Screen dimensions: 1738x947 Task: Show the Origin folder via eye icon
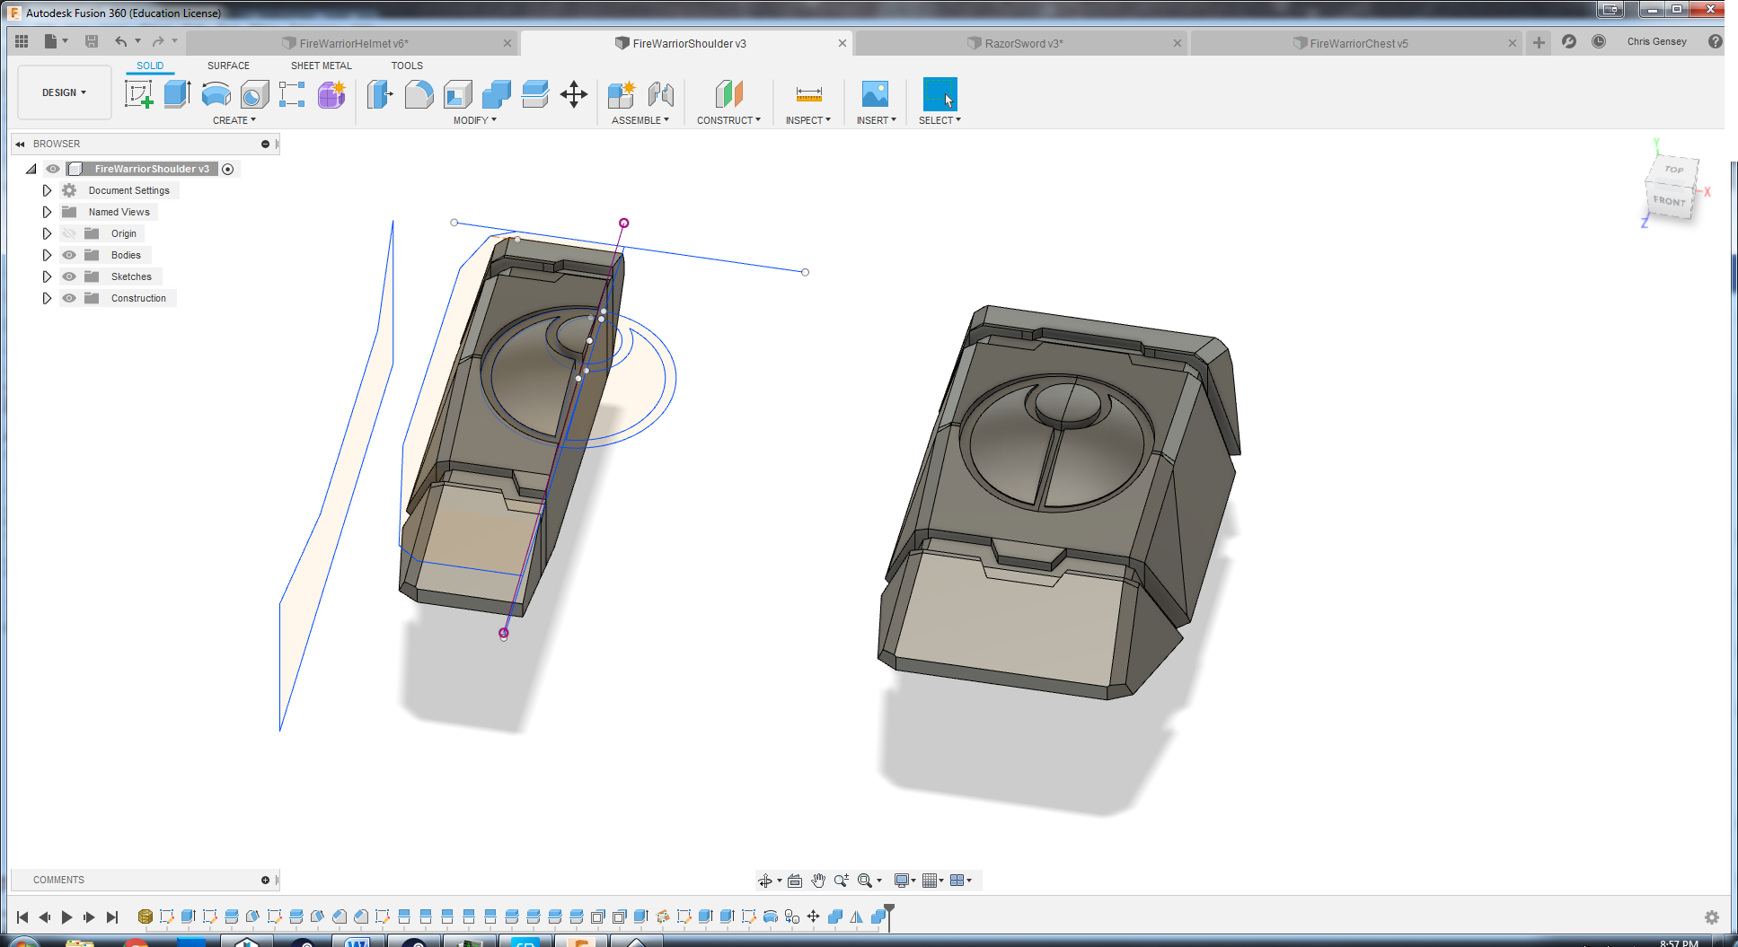tap(69, 233)
